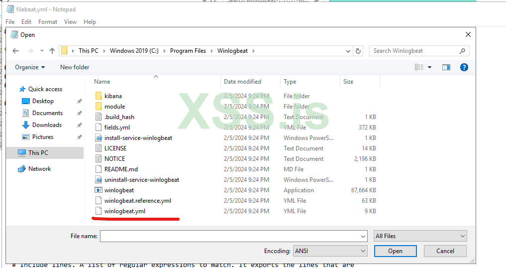
Task: Click This PC in breadcrumb path
Action: click(x=89, y=51)
